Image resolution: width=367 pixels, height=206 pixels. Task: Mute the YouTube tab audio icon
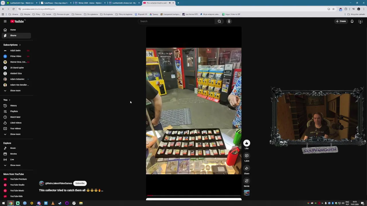point(169,3)
